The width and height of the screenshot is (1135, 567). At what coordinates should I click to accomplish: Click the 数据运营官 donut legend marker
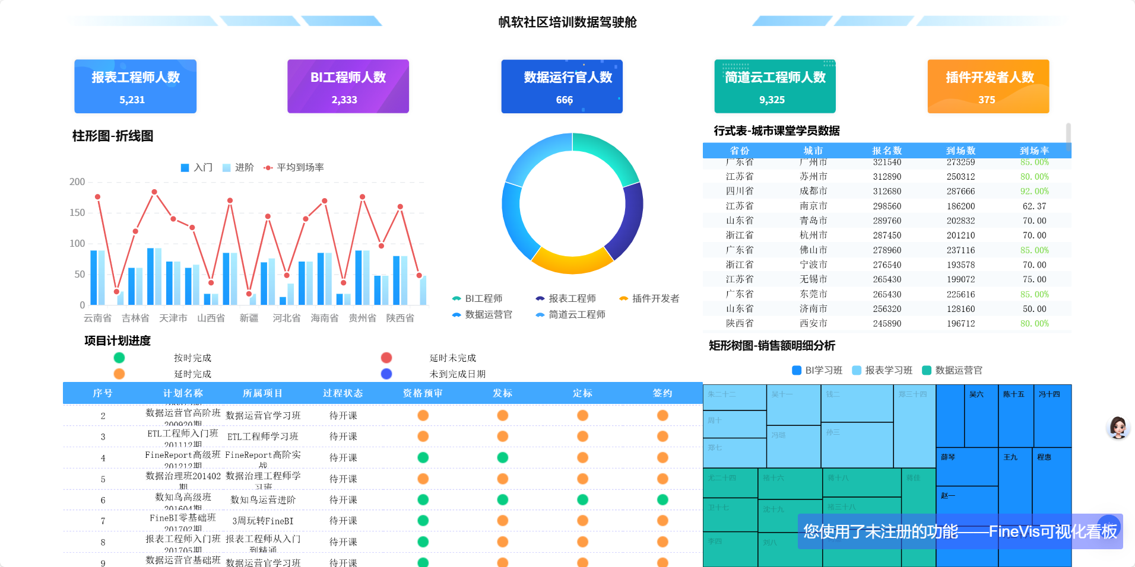[x=456, y=314]
